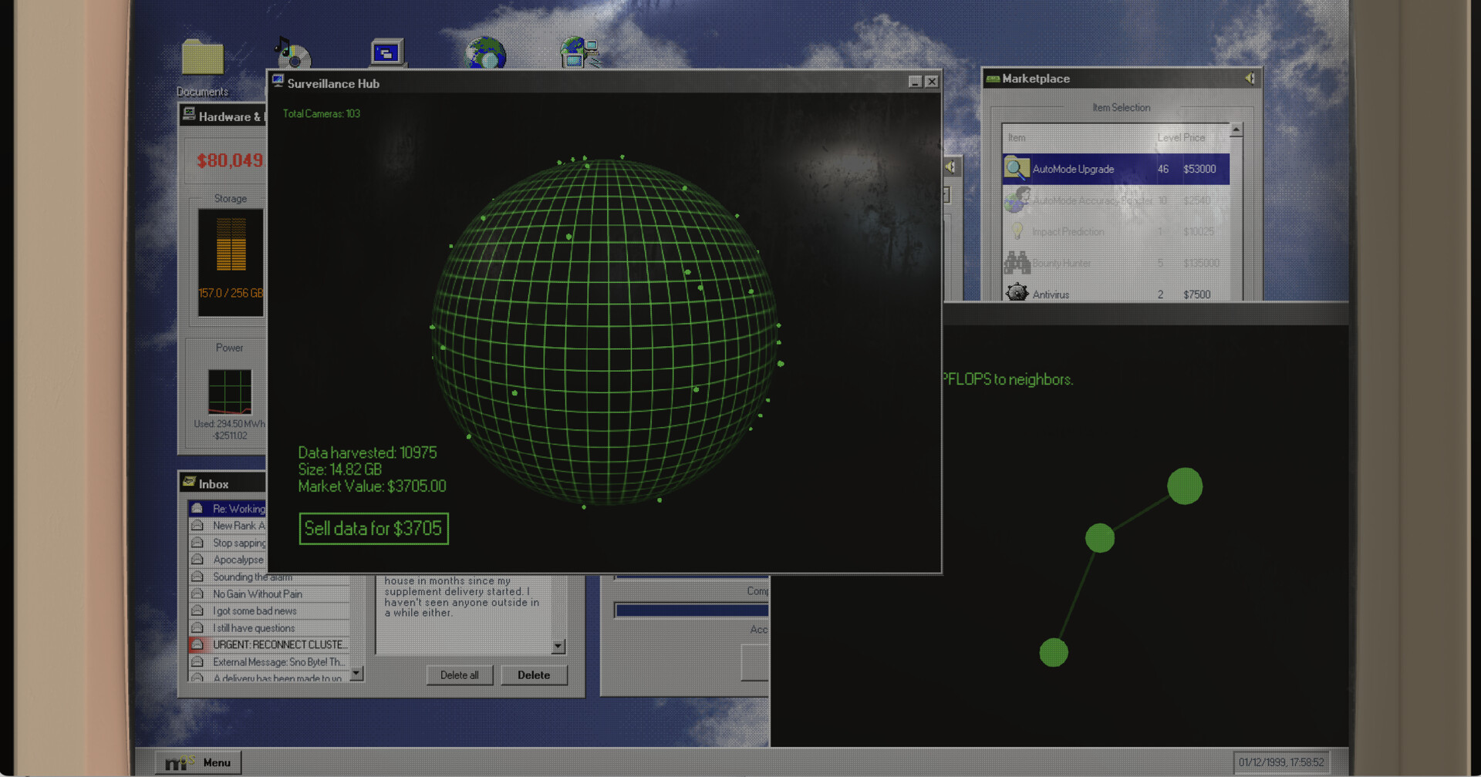Click the Antivirus mine icon in Marketplace
Image resolution: width=1481 pixels, height=777 pixels.
(1017, 293)
